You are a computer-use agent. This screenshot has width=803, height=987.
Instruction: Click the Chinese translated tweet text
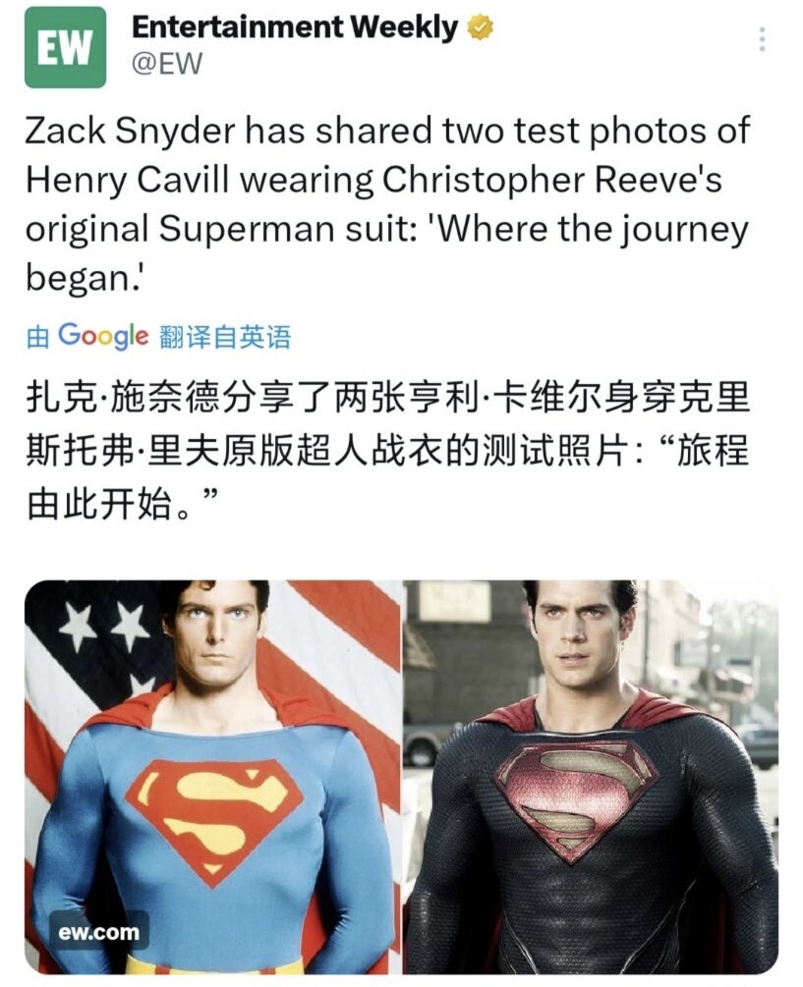click(x=387, y=451)
